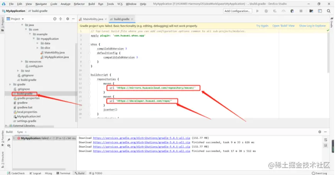Collapse the myapplication package
The width and height of the screenshot is (336, 175).
tap(34, 39)
